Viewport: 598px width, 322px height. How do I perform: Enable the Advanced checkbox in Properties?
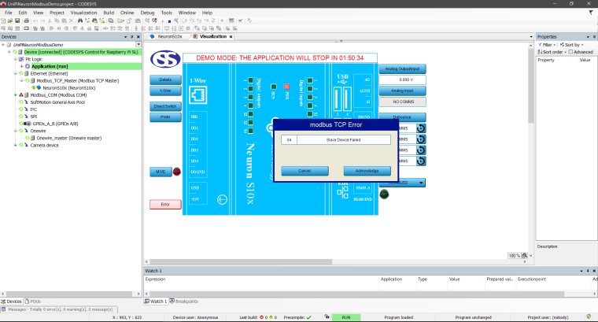[x=570, y=52]
